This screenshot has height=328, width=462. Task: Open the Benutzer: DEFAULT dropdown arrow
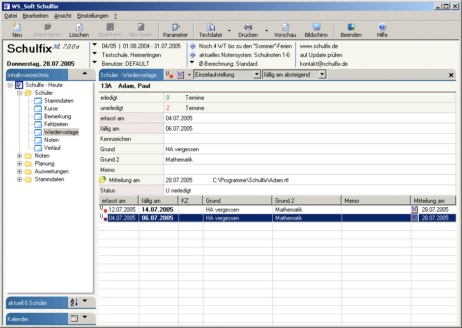(x=94, y=62)
